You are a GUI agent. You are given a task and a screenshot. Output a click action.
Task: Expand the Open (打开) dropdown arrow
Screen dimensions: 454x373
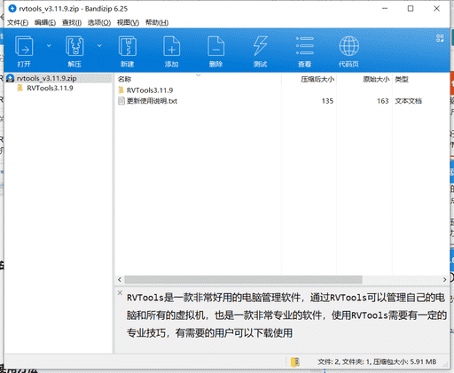coord(49,45)
